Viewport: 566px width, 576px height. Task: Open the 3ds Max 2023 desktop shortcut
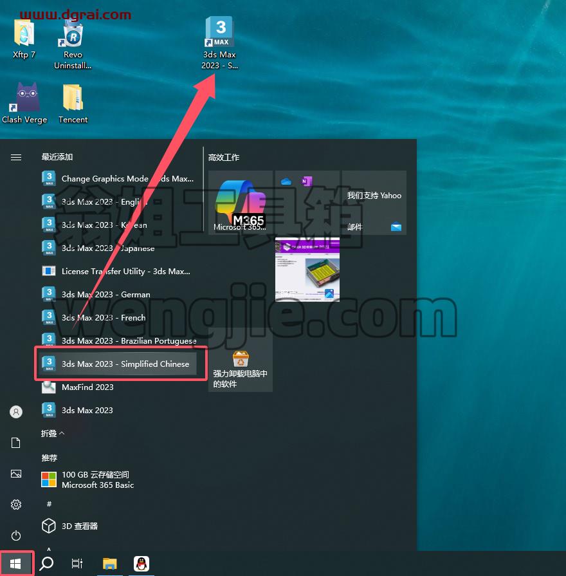tap(219, 42)
